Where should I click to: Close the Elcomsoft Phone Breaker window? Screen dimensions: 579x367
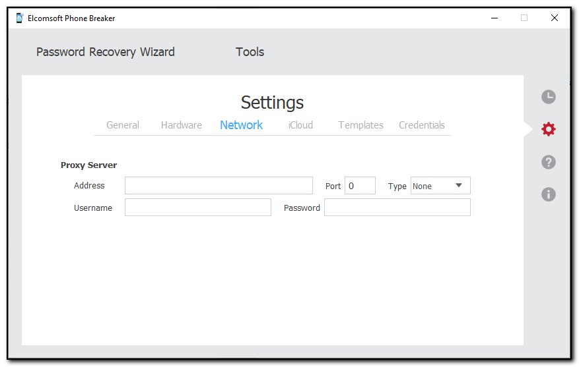tap(555, 18)
